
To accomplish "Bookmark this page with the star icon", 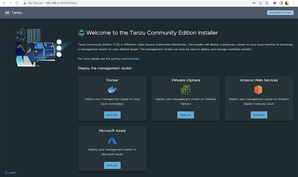I will coord(267,3).
